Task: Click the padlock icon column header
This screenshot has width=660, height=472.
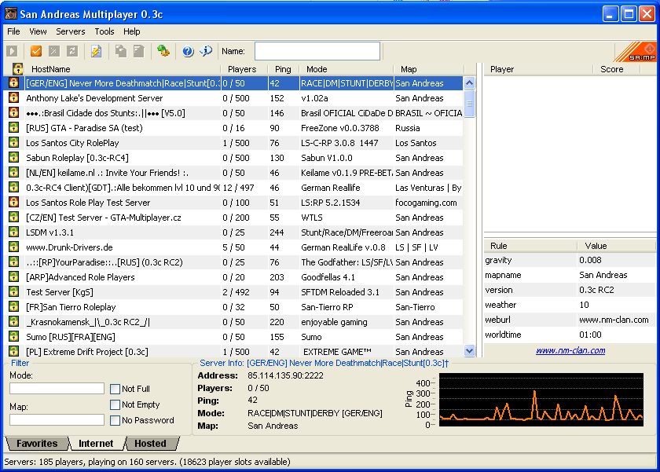Action: (17, 69)
